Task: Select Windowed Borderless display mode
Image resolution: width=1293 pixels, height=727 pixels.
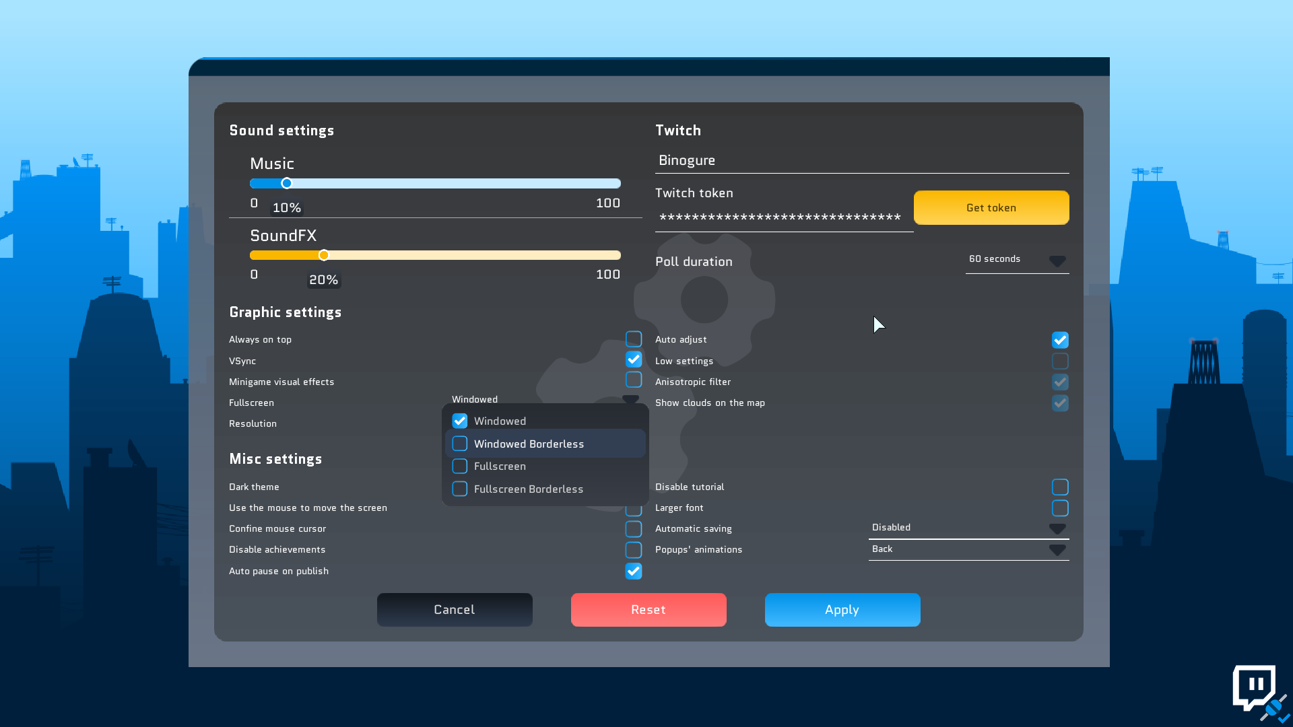Action: point(545,444)
